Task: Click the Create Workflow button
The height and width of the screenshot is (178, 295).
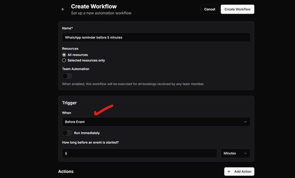Action: point(237,9)
